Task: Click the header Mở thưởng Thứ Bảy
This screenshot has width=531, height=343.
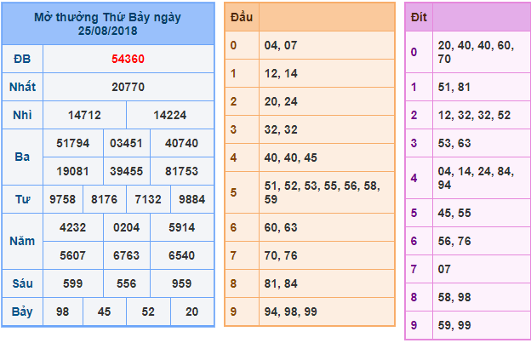Action: (x=107, y=17)
